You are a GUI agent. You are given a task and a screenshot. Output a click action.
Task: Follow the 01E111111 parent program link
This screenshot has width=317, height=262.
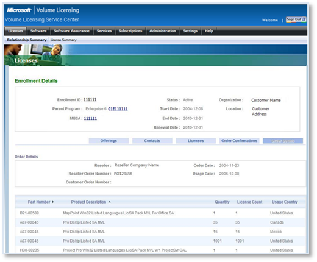tap(118, 109)
